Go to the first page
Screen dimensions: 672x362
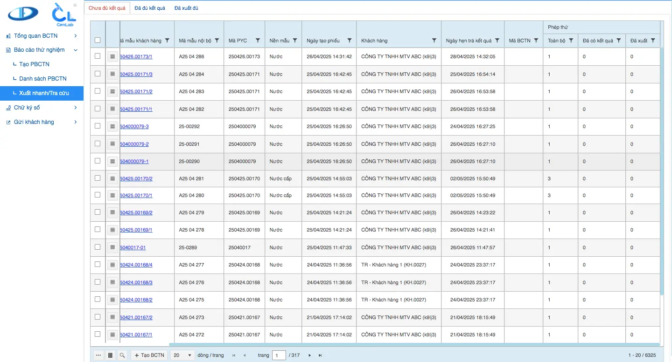tap(234, 355)
